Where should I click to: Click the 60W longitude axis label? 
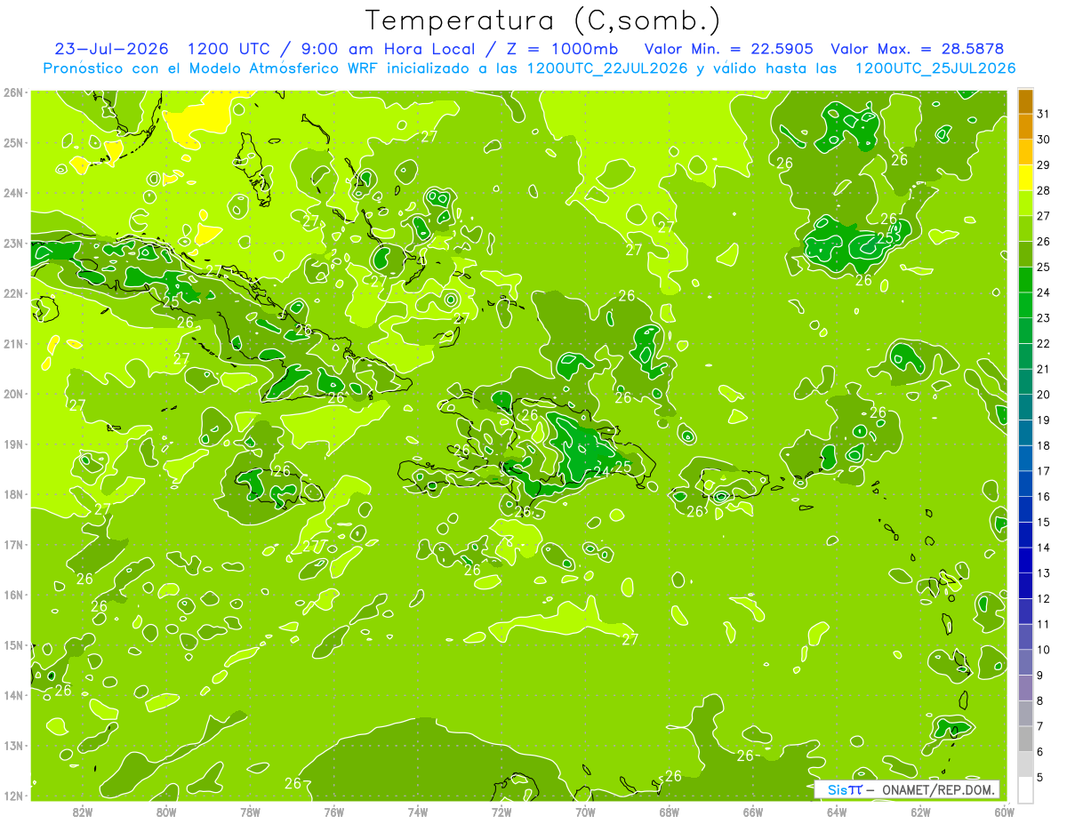pos(1004,812)
